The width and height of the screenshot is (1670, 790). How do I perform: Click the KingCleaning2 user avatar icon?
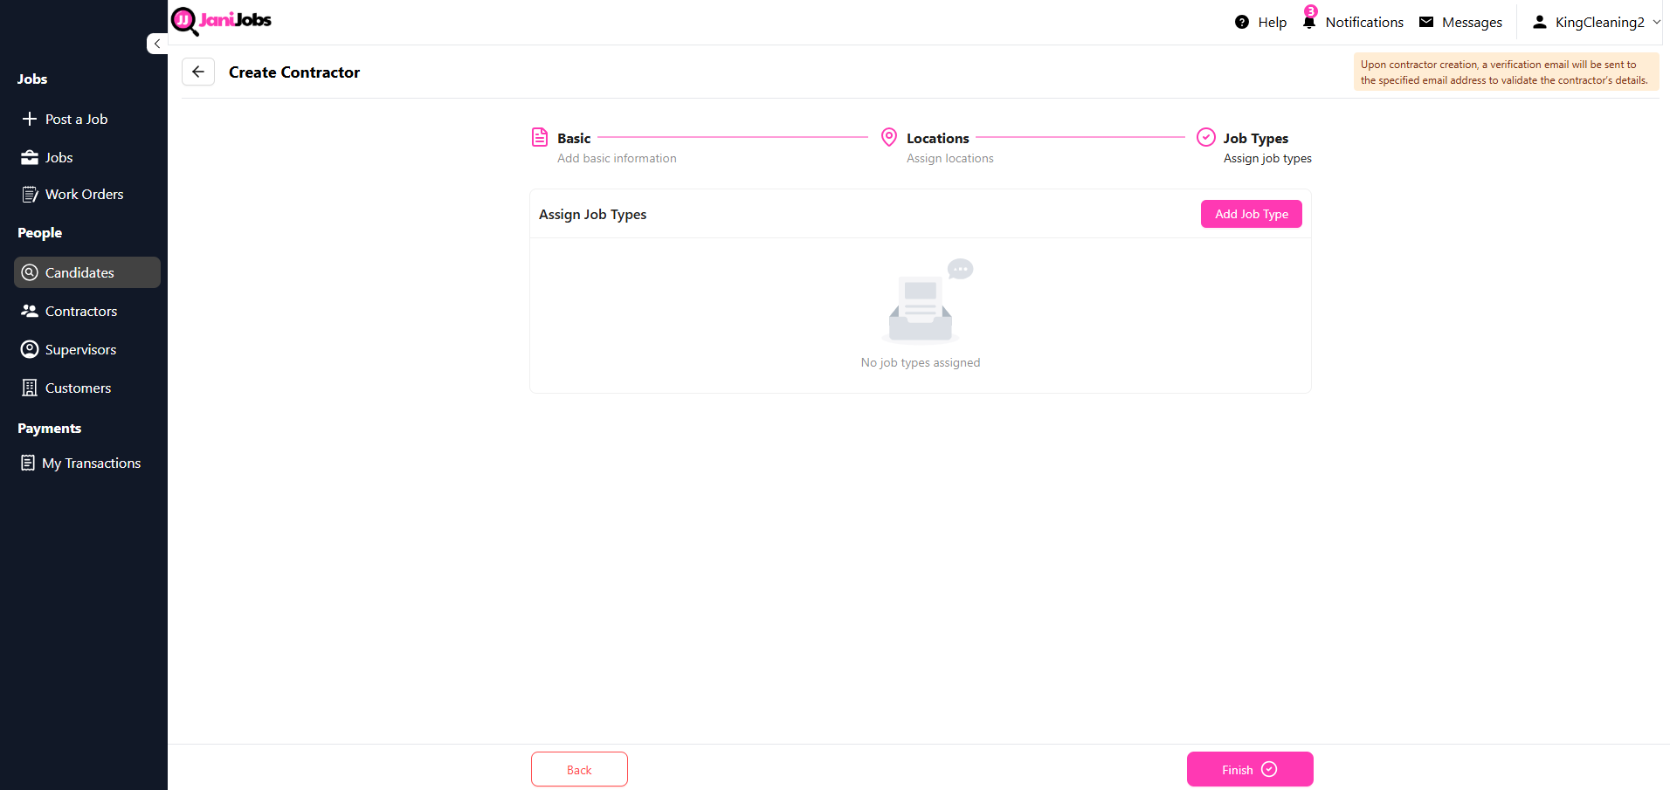[1540, 22]
